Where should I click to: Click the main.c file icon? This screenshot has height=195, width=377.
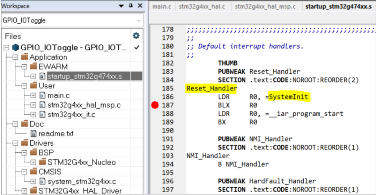[42, 95]
